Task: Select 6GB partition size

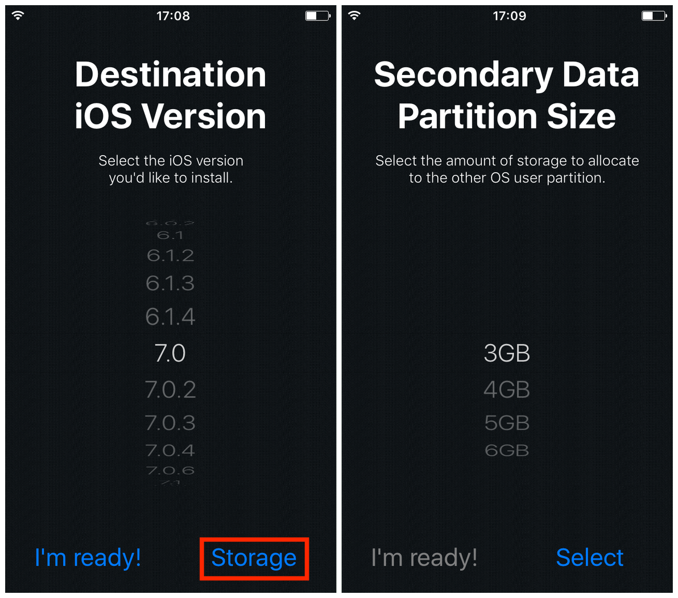Action: pos(507,450)
